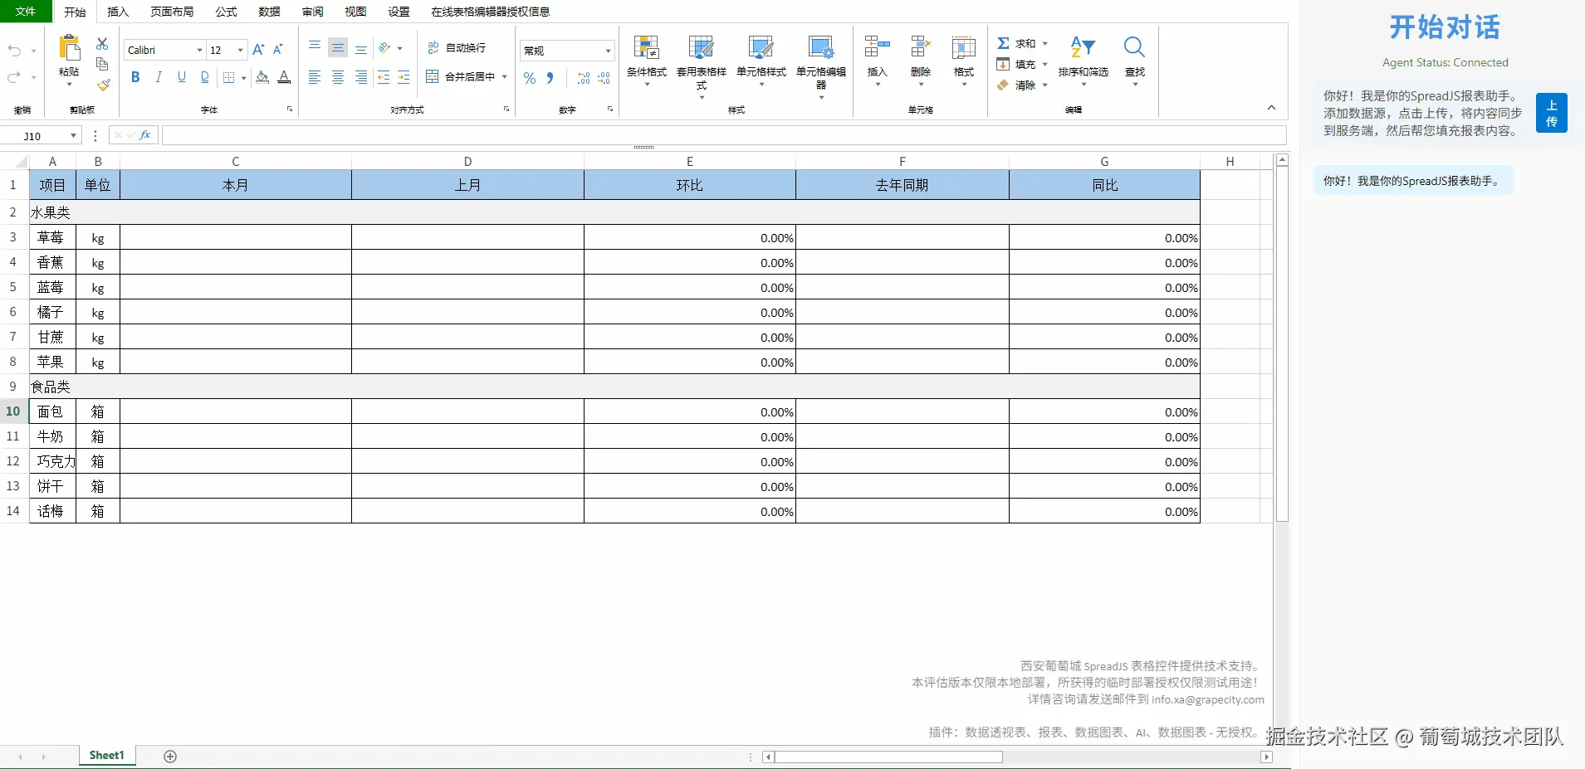1585x769 pixels.
Task: Click the Insert cells (插入) icon
Action: pyautogui.click(x=877, y=46)
